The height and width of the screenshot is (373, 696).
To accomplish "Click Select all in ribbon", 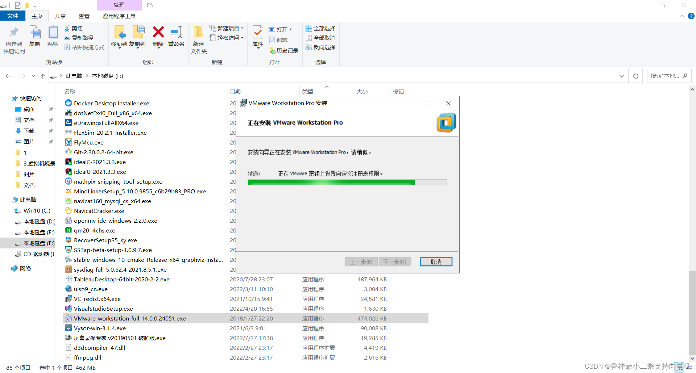I will (320, 28).
